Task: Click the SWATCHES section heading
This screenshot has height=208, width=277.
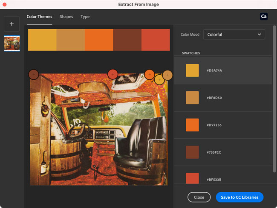Action: click(191, 53)
